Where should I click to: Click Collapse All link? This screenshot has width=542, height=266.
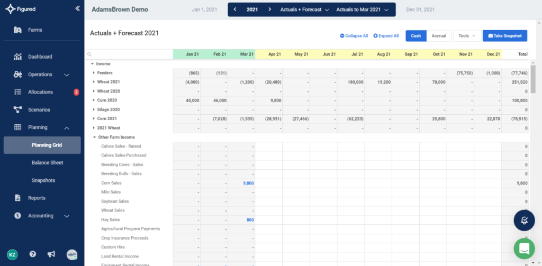(354, 36)
